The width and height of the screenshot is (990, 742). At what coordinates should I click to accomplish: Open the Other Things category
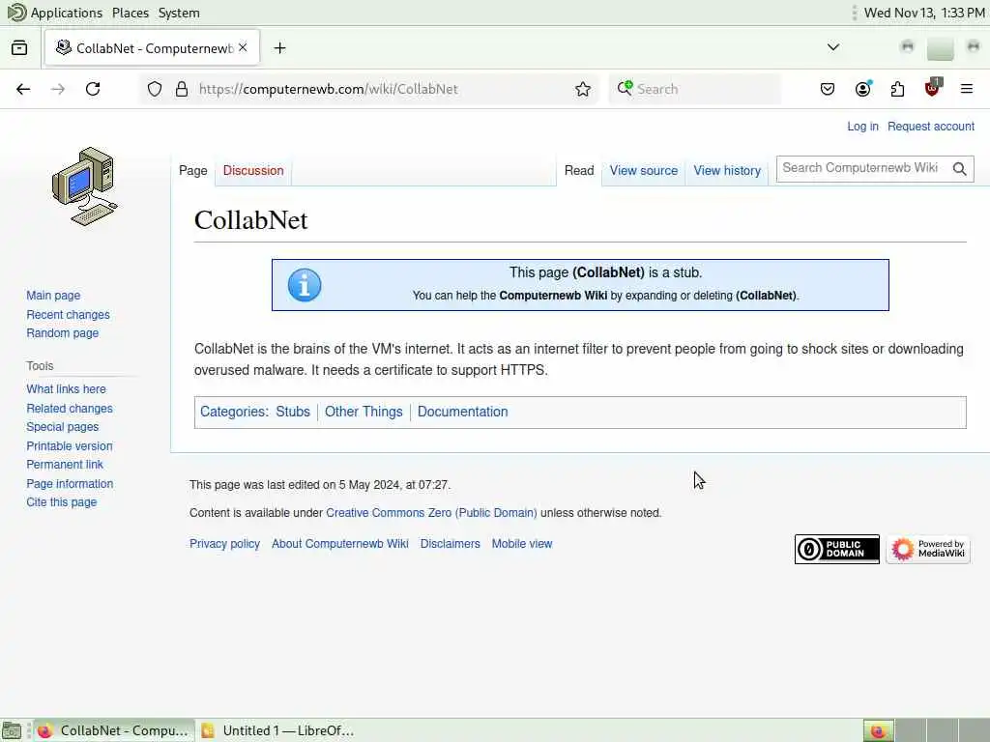pyautogui.click(x=364, y=412)
